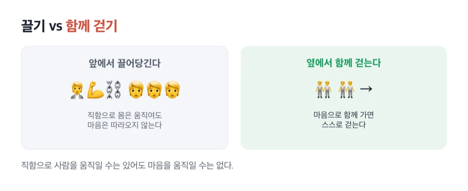Image resolution: width=468 pixels, height=191 pixels.
Task: Click the right arrow in green card
Action: (x=366, y=88)
